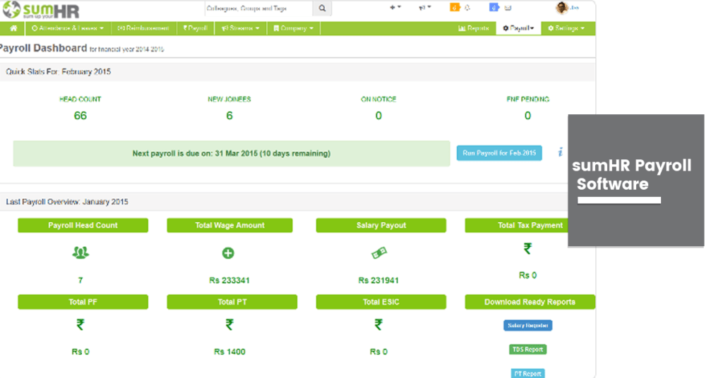
Task: Open the Reimbursement menu item
Action: coord(143,28)
